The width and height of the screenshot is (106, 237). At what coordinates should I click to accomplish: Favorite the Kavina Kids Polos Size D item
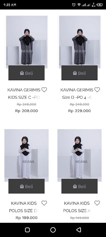(x=44, y=203)
